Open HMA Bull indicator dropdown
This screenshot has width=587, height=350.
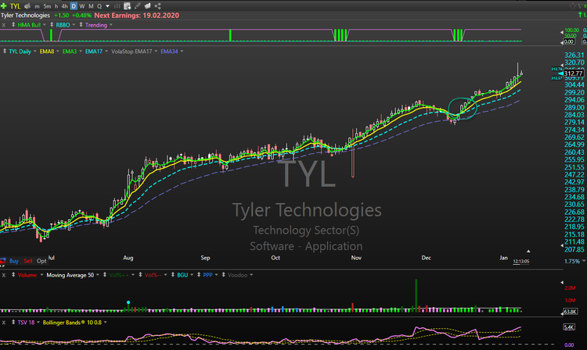click(x=45, y=25)
